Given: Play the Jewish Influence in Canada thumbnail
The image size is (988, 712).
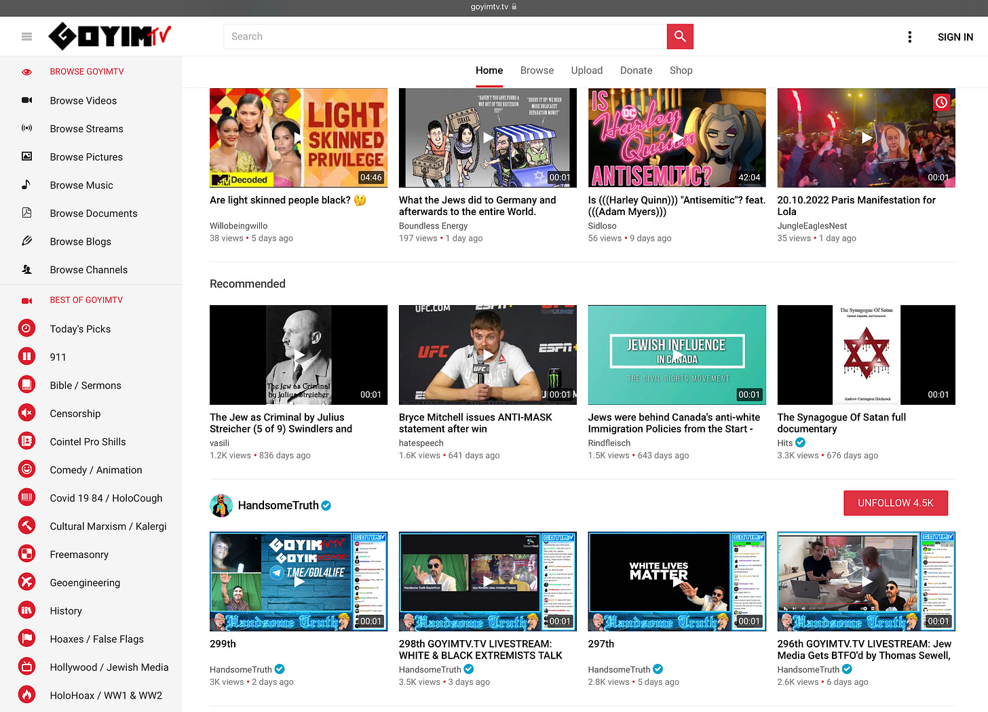Looking at the screenshot, I should [x=677, y=355].
